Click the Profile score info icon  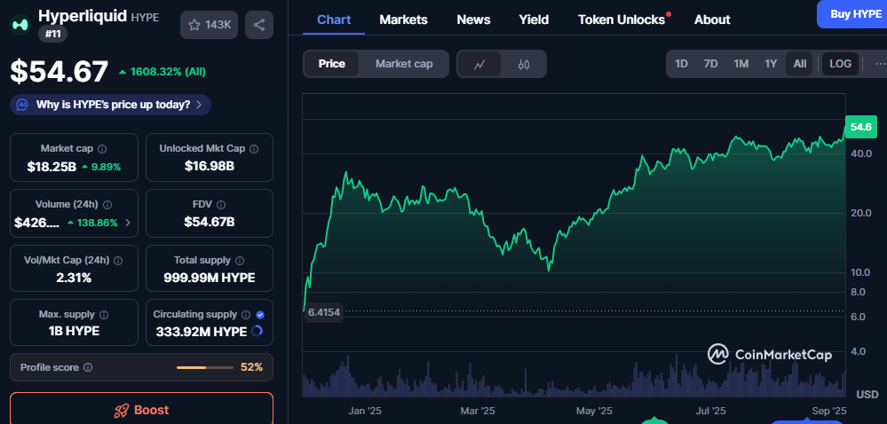[88, 367]
